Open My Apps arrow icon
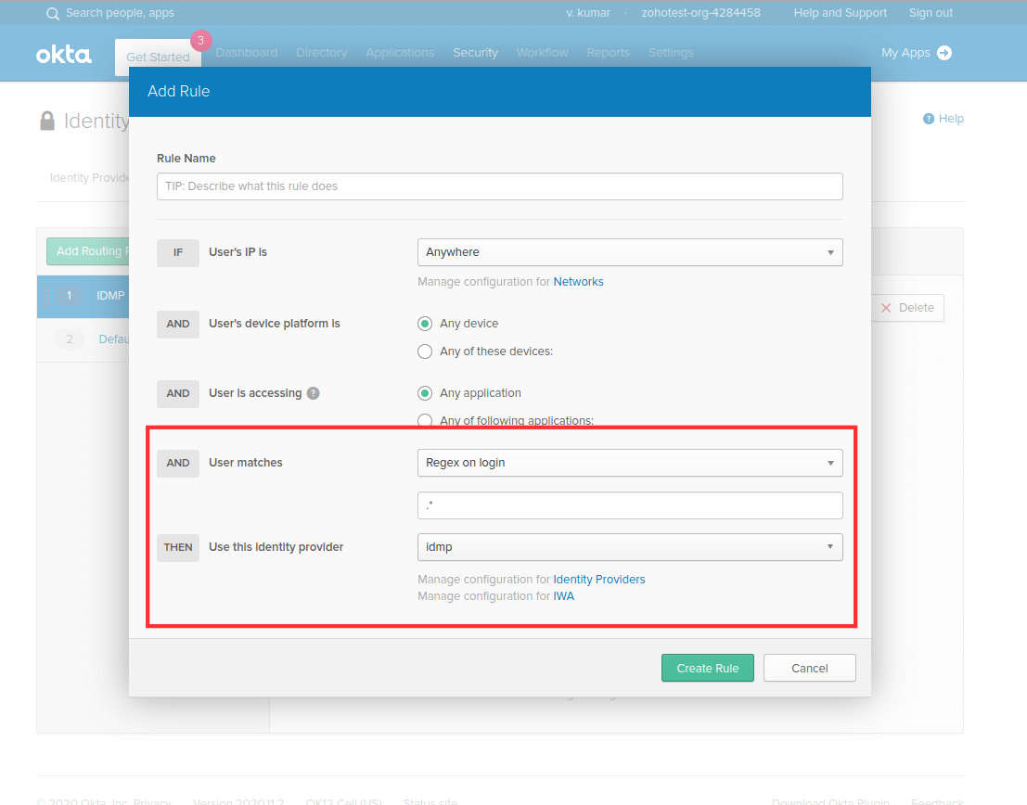Image resolution: width=1027 pixels, height=805 pixels. tap(944, 53)
